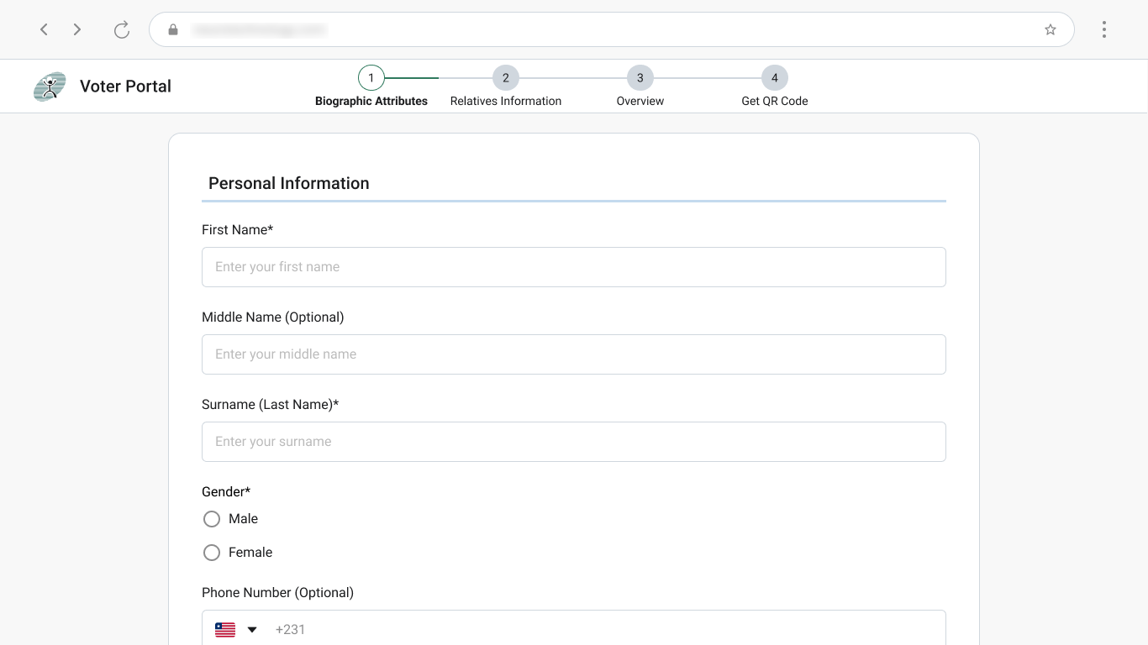Click the Voter Portal title text
Image resolution: width=1148 pixels, height=645 pixels.
125,87
